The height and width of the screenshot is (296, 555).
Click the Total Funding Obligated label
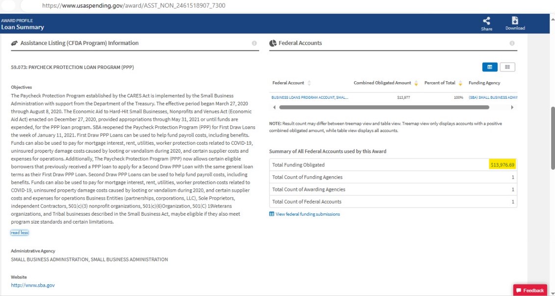pyautogui.click(x=298, y=165)
